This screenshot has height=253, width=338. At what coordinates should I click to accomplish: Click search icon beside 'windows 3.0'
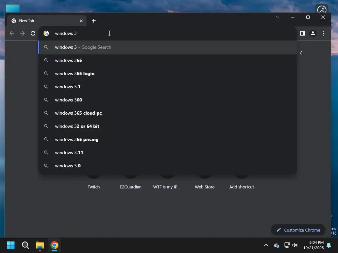pyautogui.click(x=46, y=165)
